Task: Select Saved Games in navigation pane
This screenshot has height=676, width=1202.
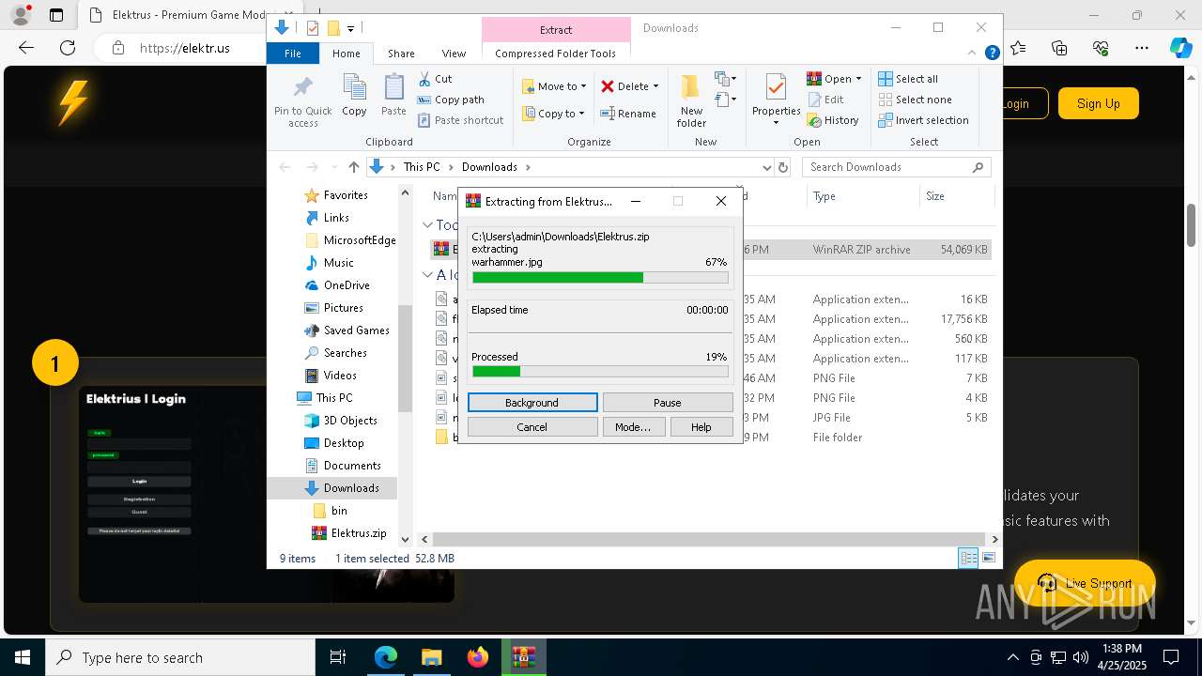Action: click(356, 330)
